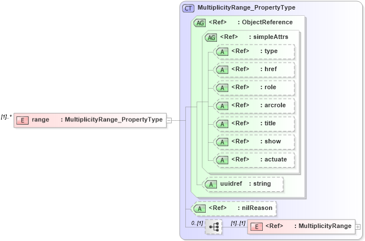
Task: Select the ': nilReason' text
Action: (255, 208)
